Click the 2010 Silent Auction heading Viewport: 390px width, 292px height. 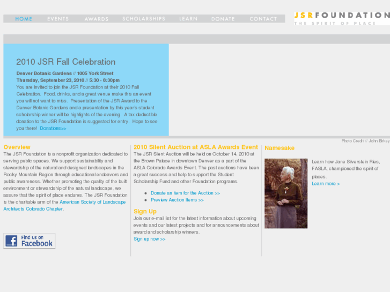[x=196, y=147]
